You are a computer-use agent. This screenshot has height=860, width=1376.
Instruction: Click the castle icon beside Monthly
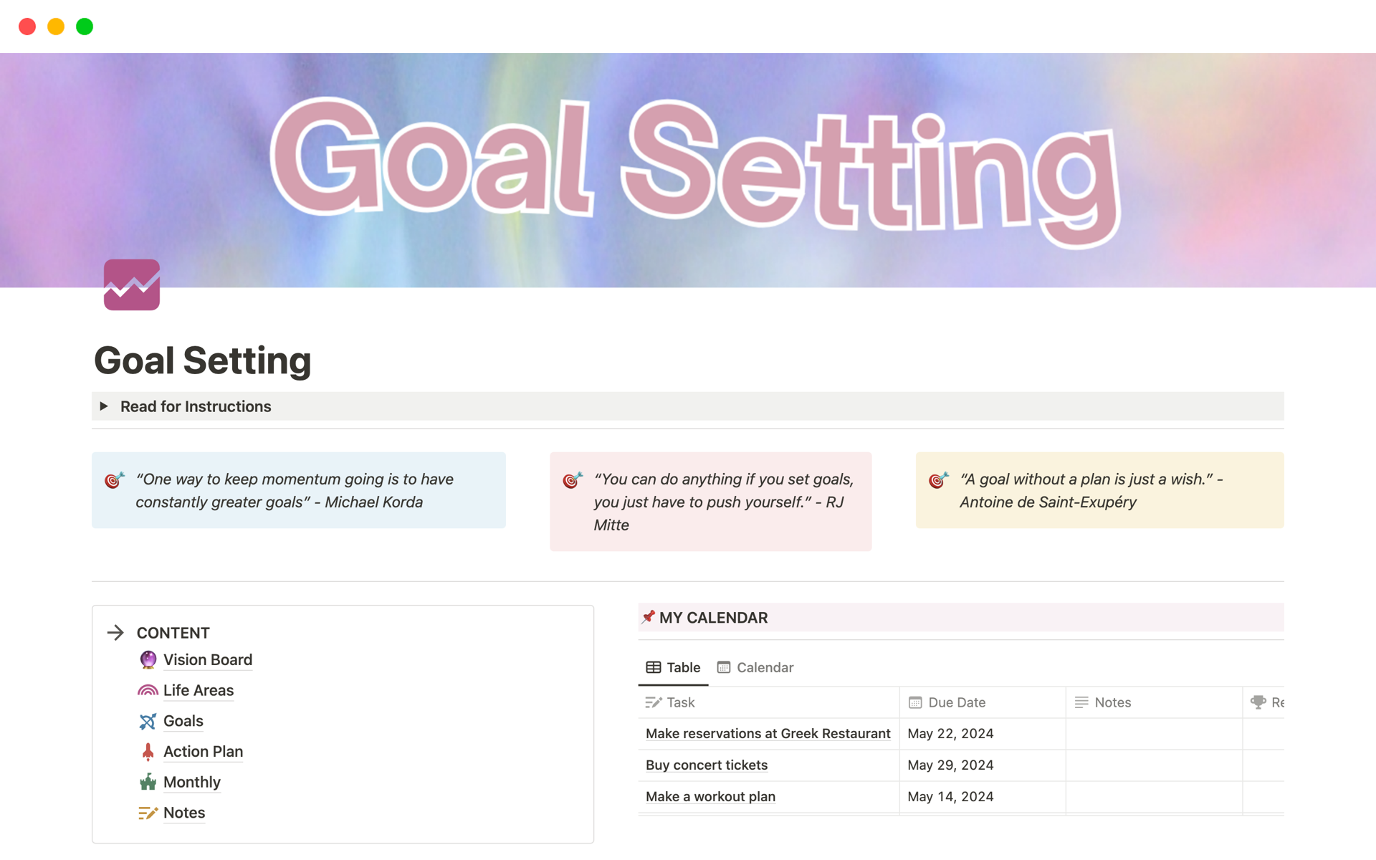point(148,782)
